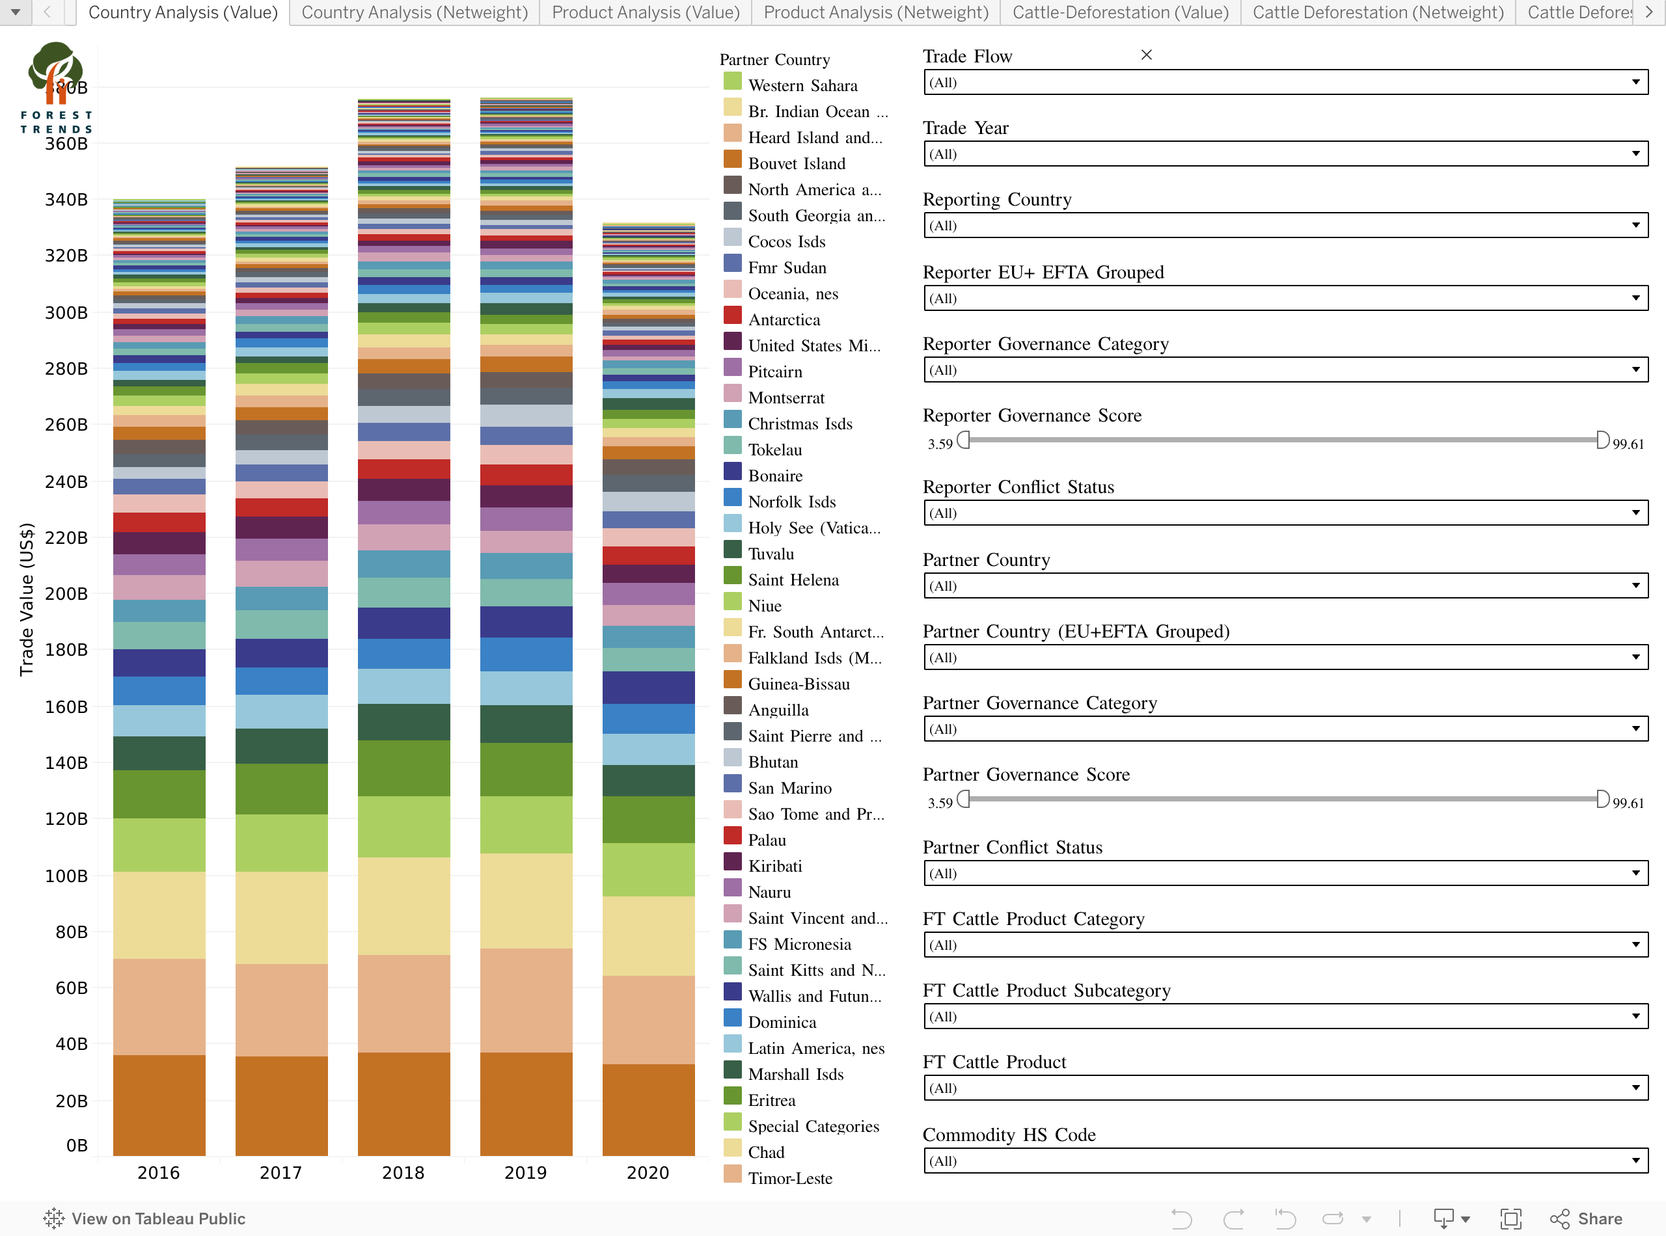Screen dimensions: 1666x1236
Task: Click the undo arrow icon
Action: (x=1181, y=1218)
